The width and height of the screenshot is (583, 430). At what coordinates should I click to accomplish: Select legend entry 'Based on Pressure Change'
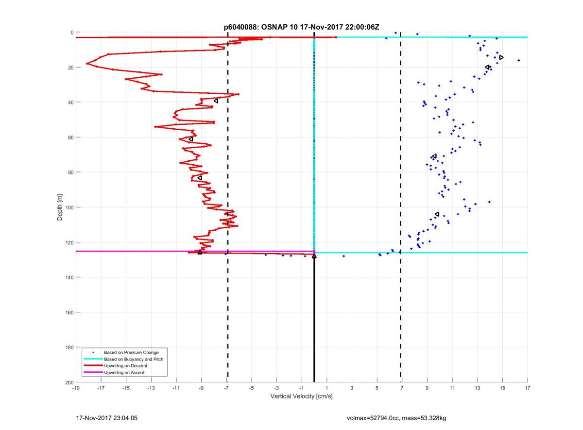pos(131,352)
